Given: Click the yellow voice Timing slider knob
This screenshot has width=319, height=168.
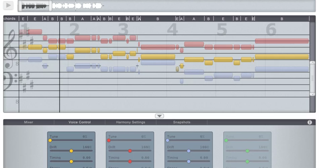Looking at the screenshot, I should [71, 162].
